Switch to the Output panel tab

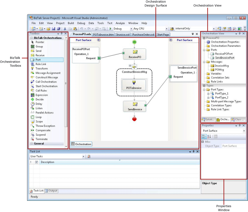pos(51,191)
